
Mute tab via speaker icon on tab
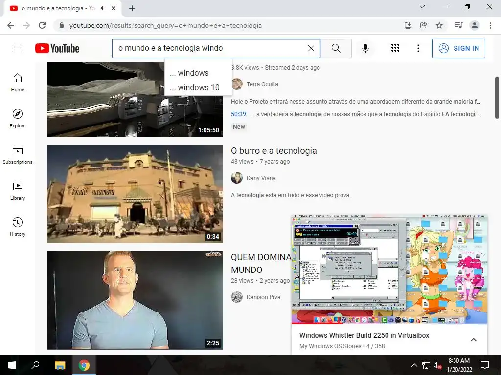click(103, 8)
